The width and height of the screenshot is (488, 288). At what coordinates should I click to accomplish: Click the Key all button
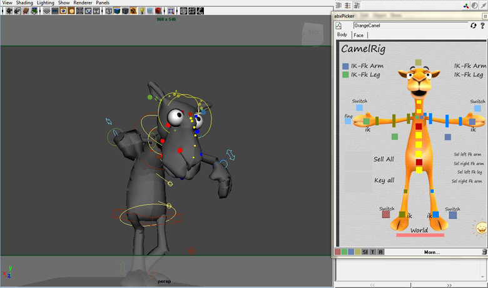pyautogui.click(x=384, y=180)
